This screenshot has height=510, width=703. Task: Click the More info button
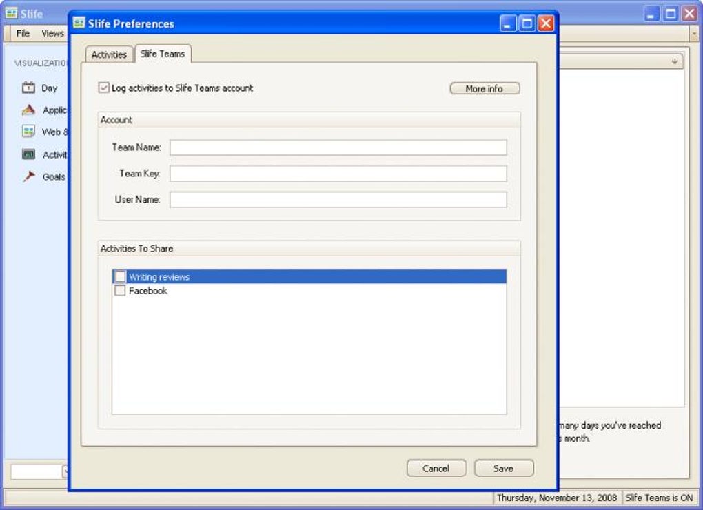point(485,89)
